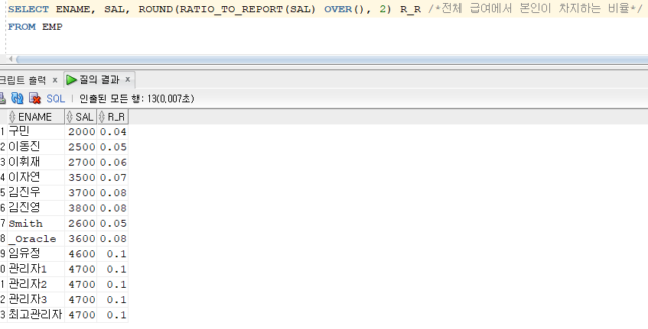
Task: Click the EMP table name in the editor
Action: point(53,27)
